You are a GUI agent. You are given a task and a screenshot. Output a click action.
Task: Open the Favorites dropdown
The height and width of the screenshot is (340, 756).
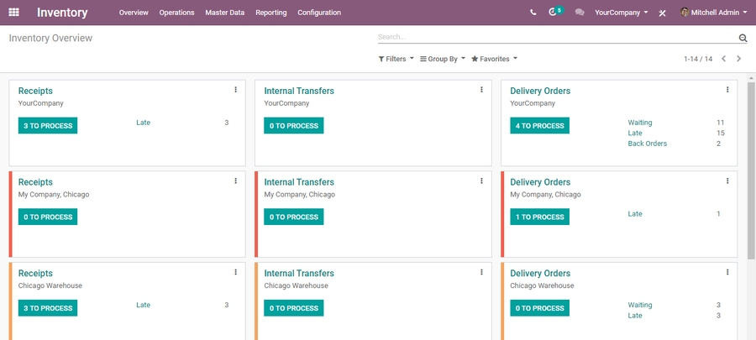coord(494,59)
